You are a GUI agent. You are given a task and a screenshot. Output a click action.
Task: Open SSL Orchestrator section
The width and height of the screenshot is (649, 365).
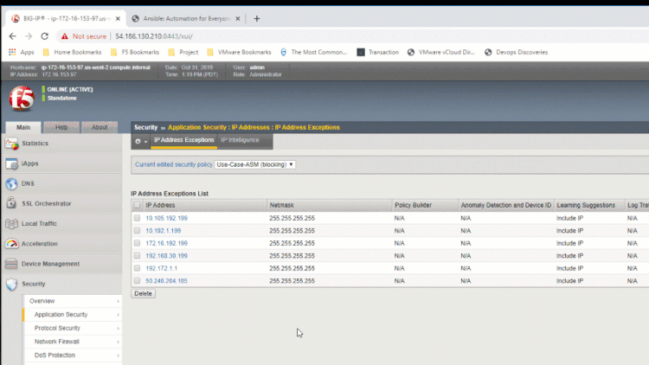click(x=46, y=203)
